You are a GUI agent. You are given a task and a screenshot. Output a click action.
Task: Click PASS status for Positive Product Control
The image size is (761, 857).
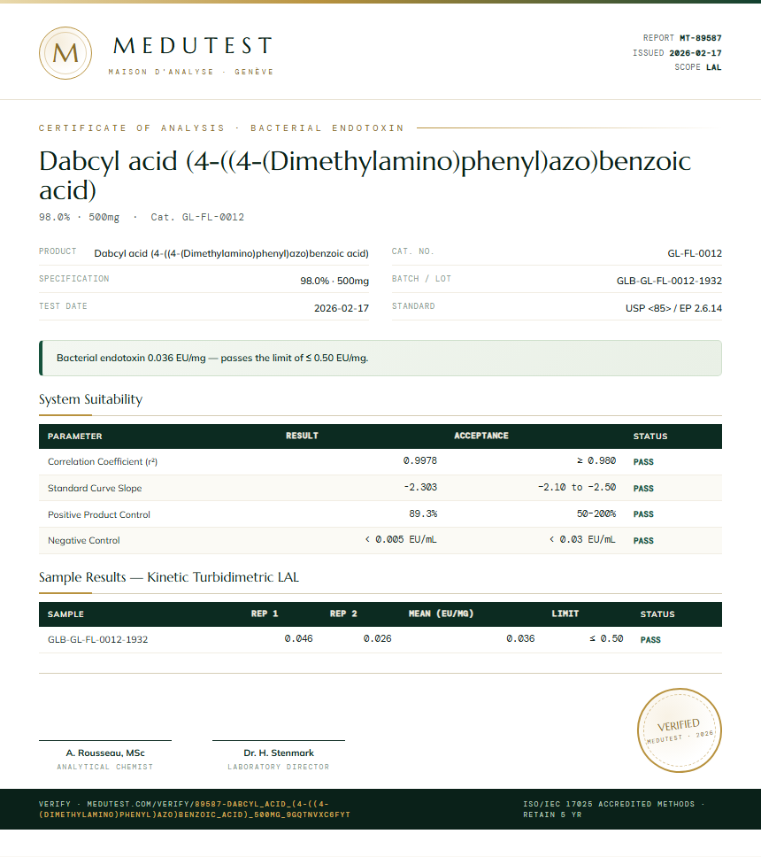coord(643,514)
